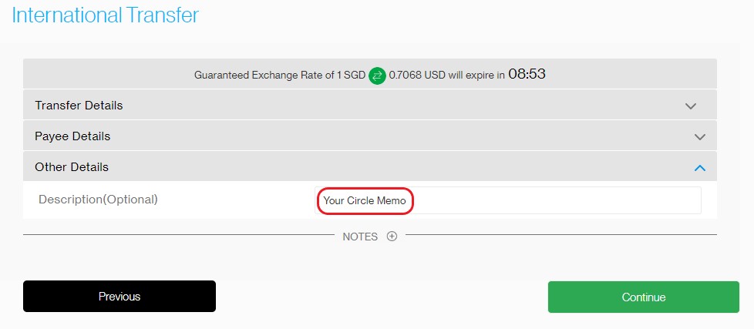Viewport: 754px width, 329px height.
Task: Expand Transfer Details using its chevron arrow
Action: click(x=691, y=106)
